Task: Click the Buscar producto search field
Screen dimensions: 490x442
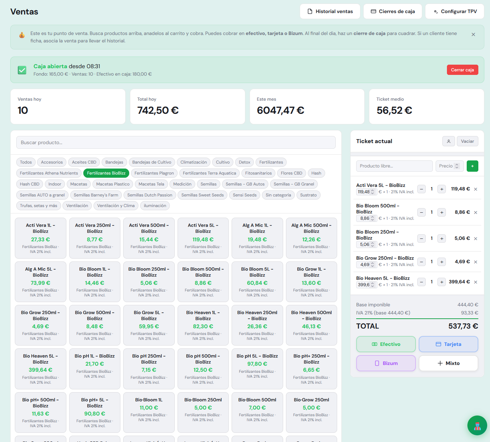Action: coord(176,142)
